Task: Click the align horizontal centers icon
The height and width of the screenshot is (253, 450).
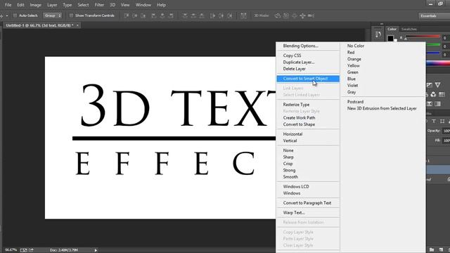Action: click(x=162, y=15)
